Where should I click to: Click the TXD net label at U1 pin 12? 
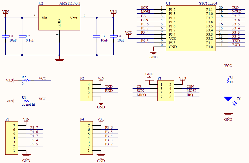236,41
